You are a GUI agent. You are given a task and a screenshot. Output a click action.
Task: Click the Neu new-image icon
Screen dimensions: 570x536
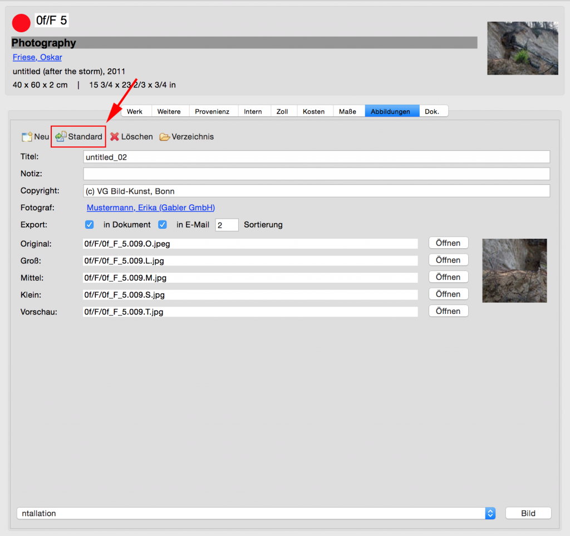click(x=27, y=136)
